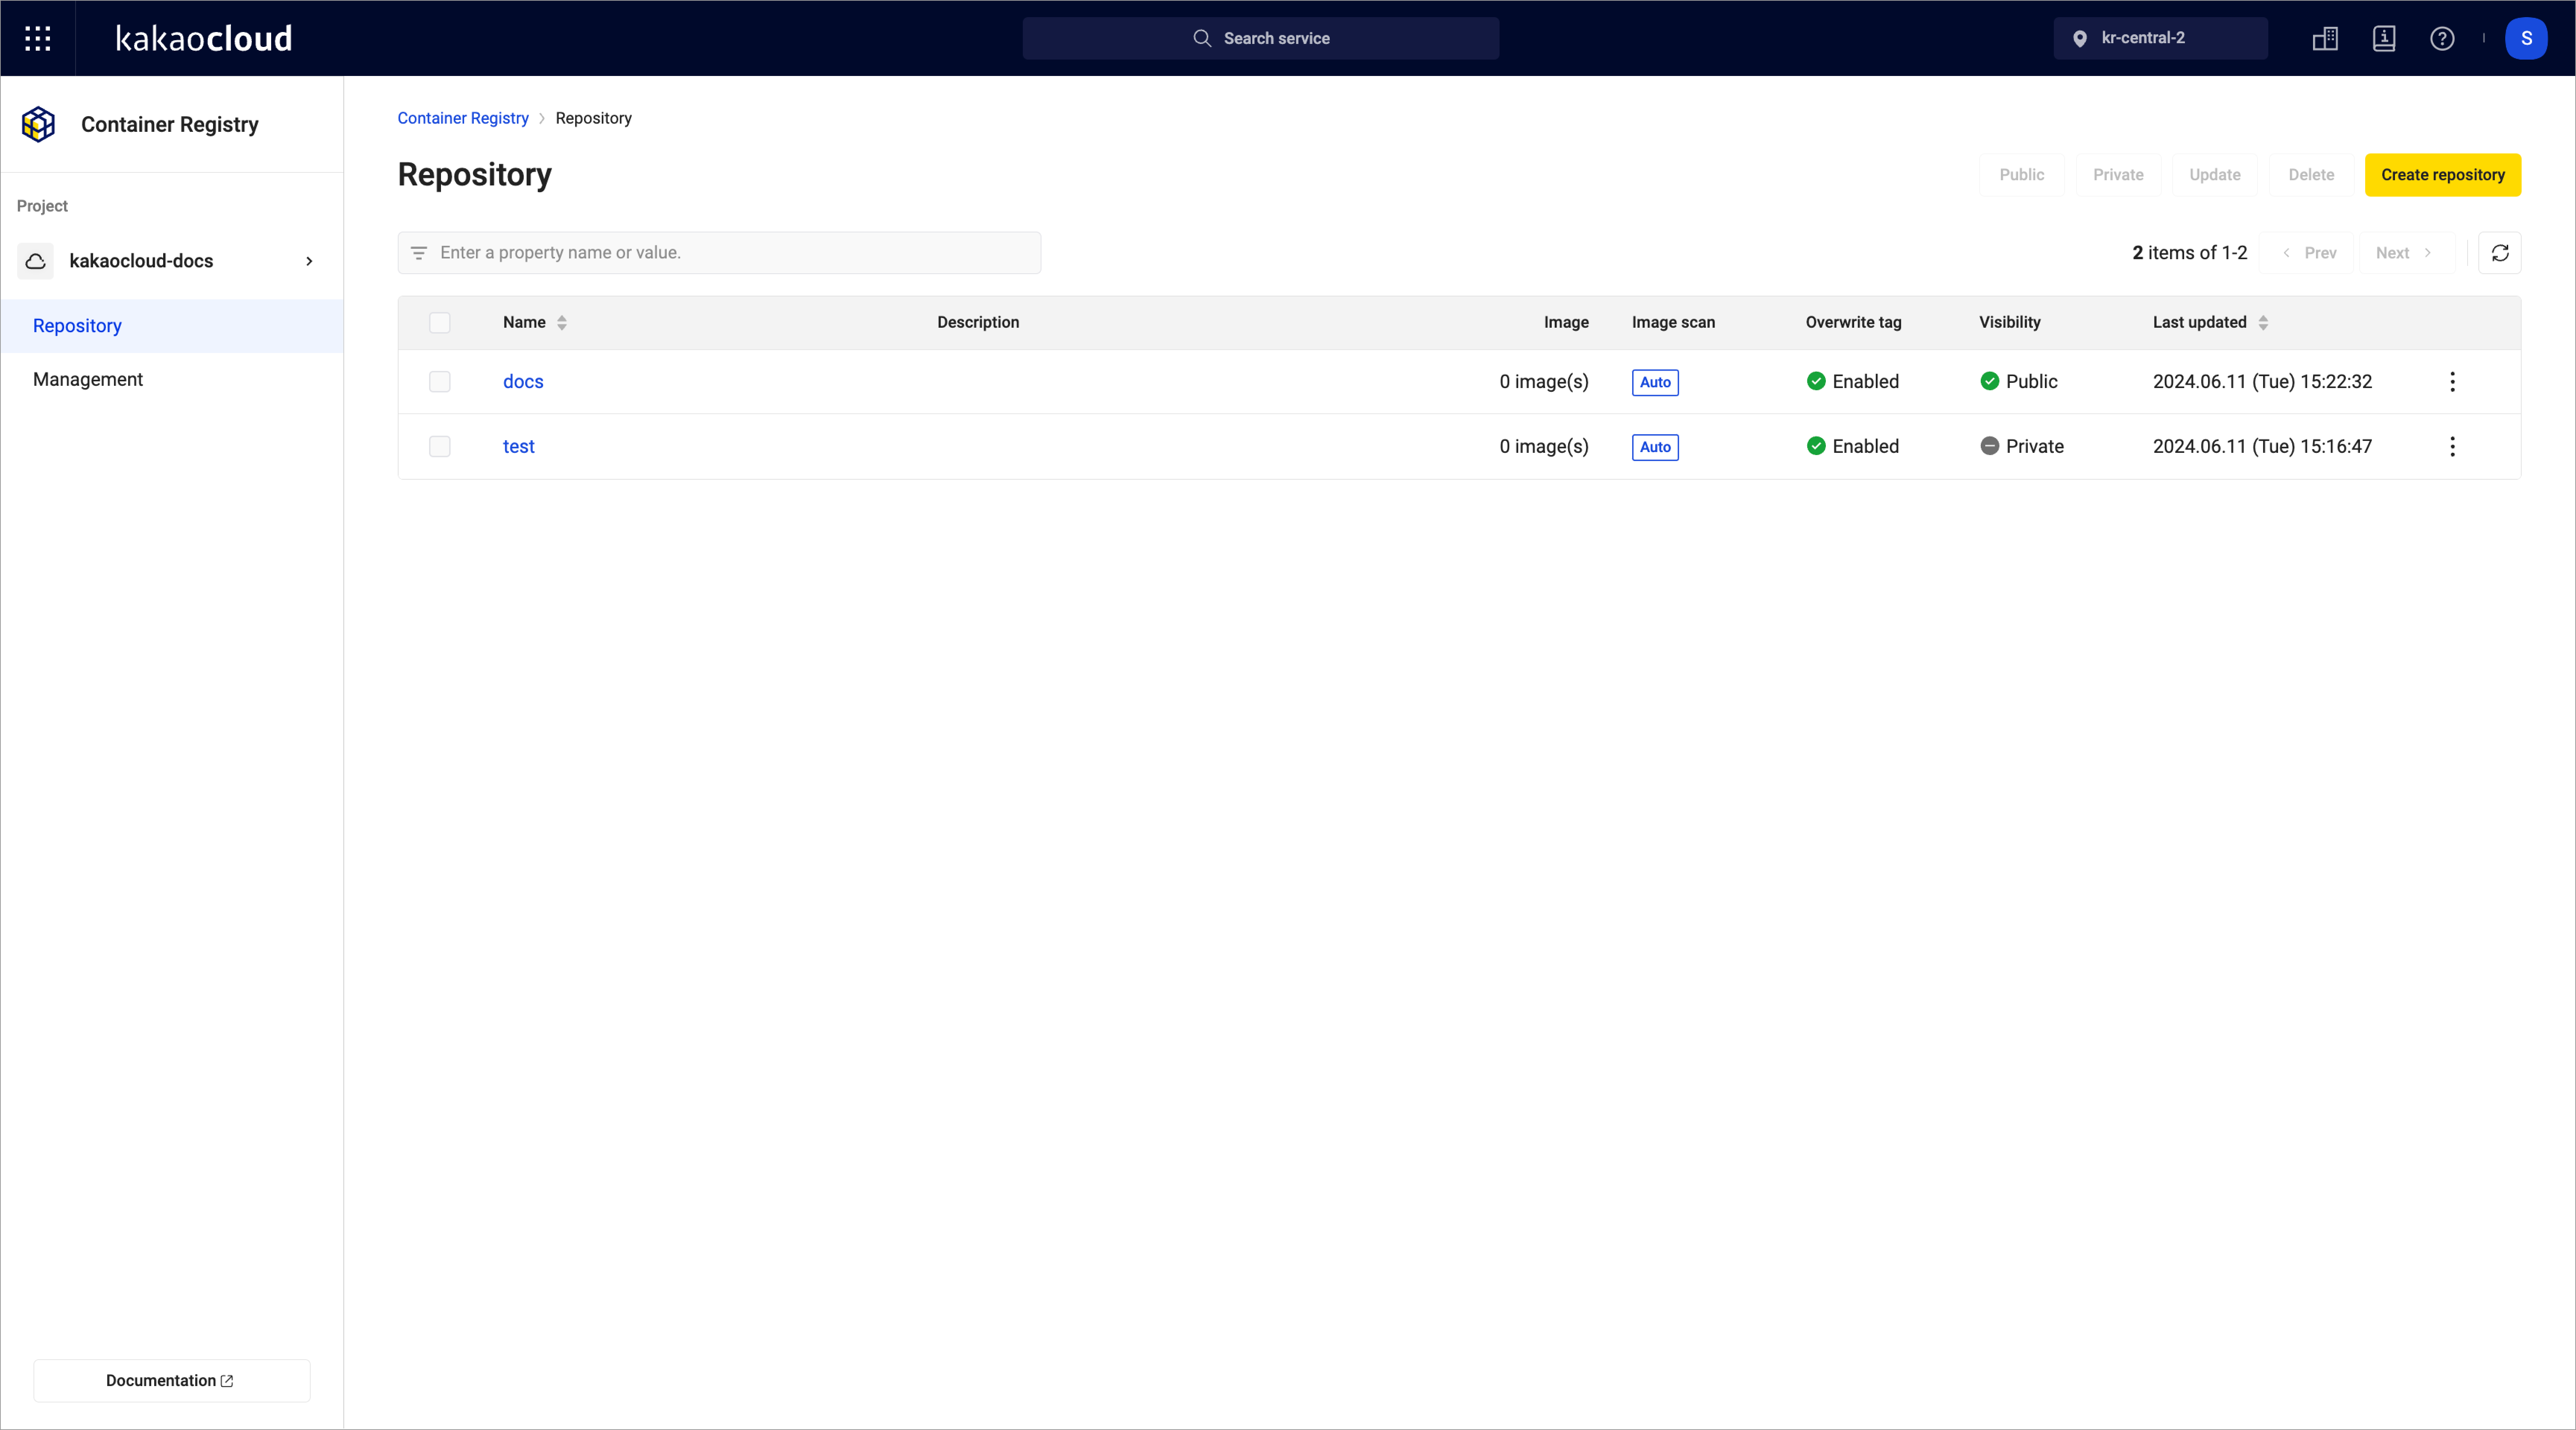Click the Documentation external link icon
The height and width of the screenshot is (1430, 2576).
point(227,1381)
